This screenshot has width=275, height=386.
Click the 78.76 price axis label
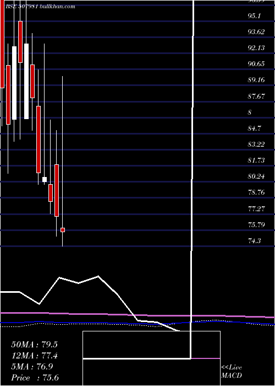[x=256, y=192]
